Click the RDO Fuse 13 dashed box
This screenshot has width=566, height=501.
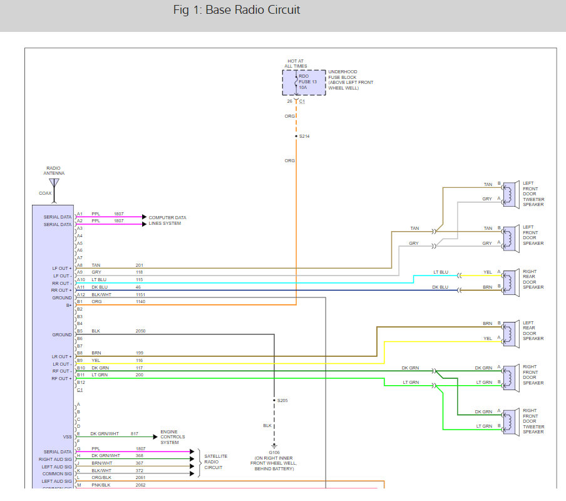(x=304, y=82)
